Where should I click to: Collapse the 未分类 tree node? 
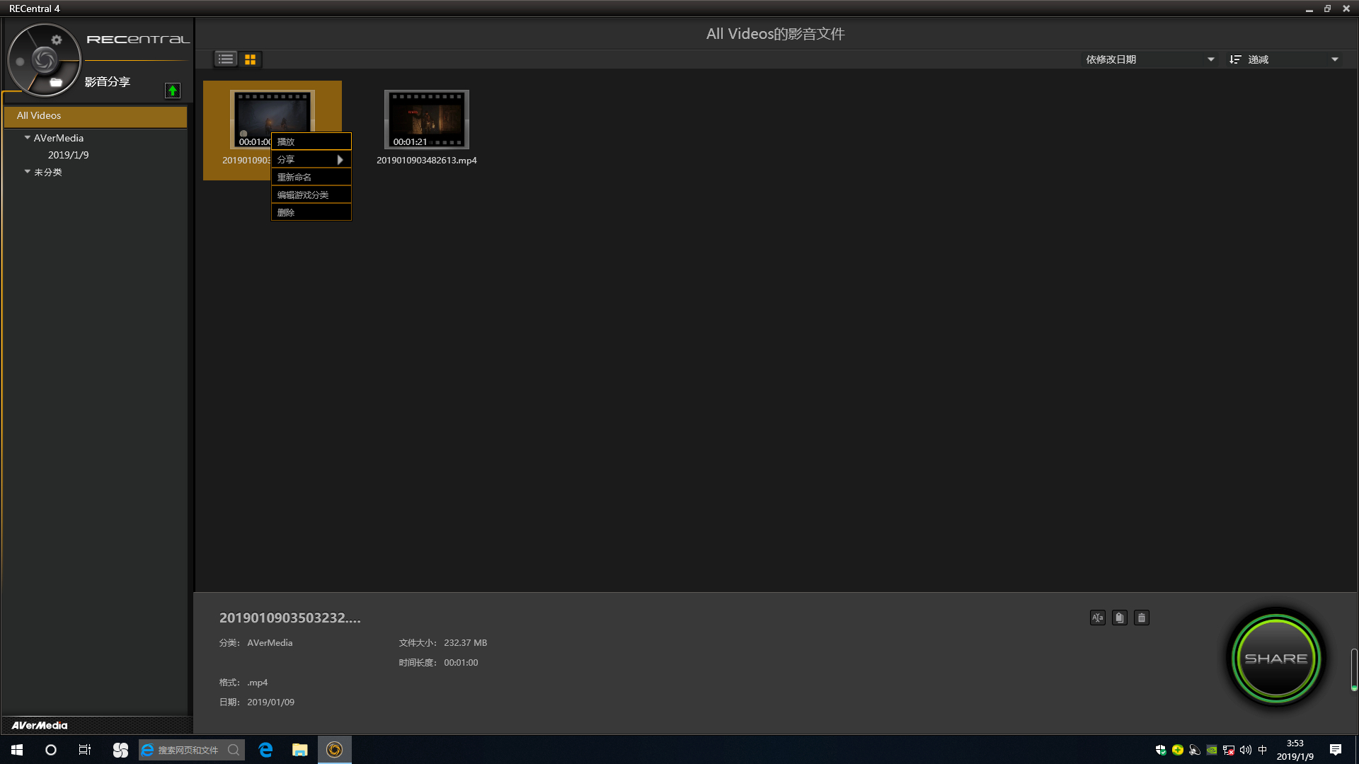28,172
